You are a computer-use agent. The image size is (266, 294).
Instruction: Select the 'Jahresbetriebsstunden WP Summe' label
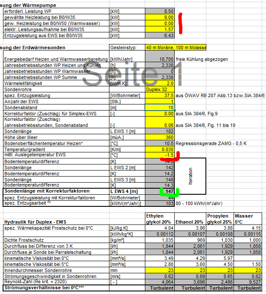[x=41, y=77]
